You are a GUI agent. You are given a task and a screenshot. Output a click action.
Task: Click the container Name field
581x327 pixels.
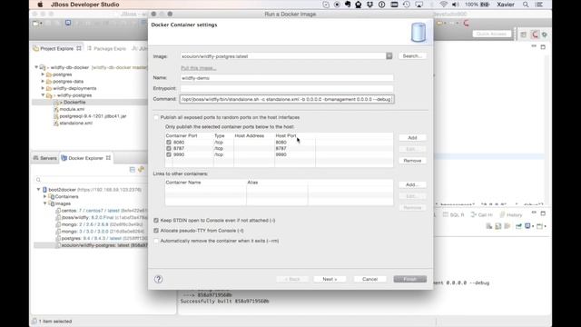(x=287, y=78)
